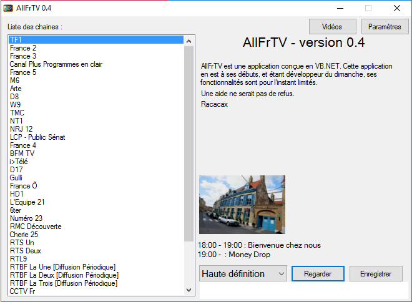Click the building program thumbnail image
Viewport: 412px width, 302px height.
pyautogui.click(x=242, y=205)
